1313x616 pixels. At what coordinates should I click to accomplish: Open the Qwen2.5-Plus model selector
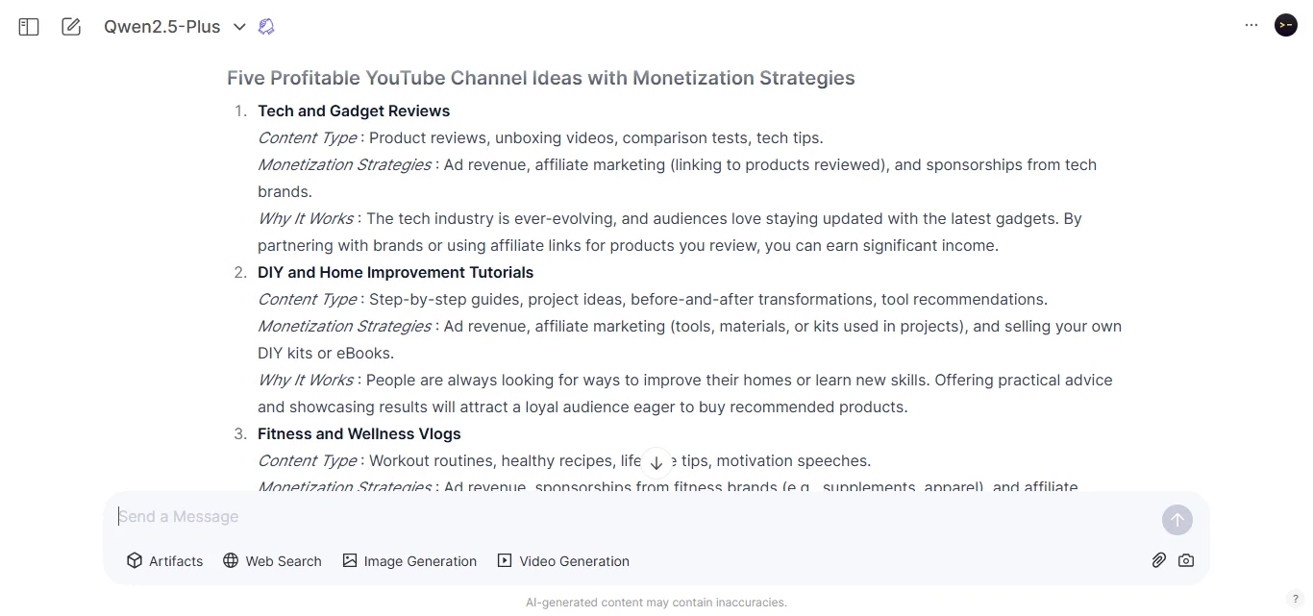click(x=161, y=26)
